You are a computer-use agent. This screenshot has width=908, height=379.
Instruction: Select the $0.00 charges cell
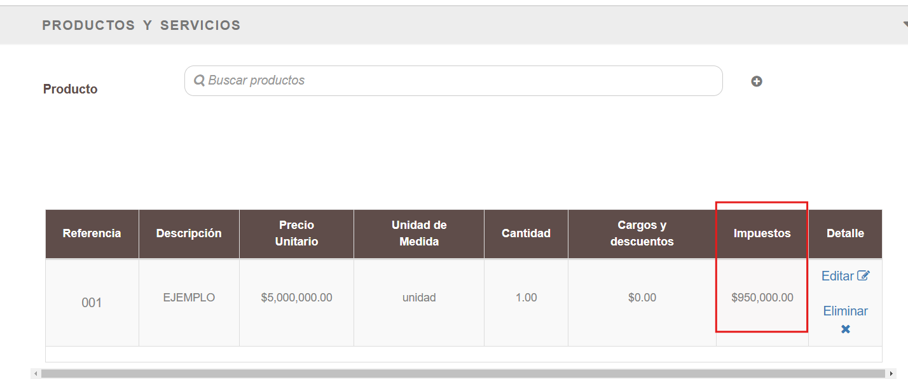(x=642, y=303)
